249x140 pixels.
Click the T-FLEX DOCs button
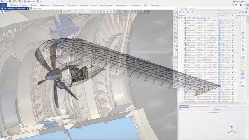(240, 2)
